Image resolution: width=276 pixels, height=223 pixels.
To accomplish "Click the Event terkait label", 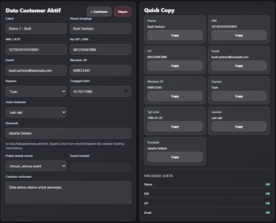I will [x=80, y=156].
